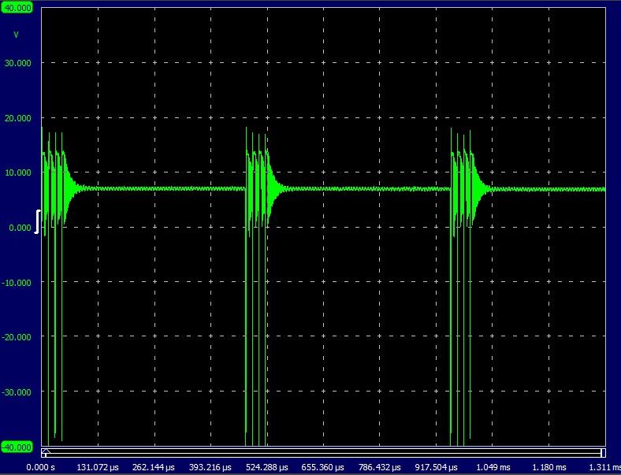The image size is (621, 475).
Task: Click the V unit label on the voltage axis
Action: (x=17, y=35)
